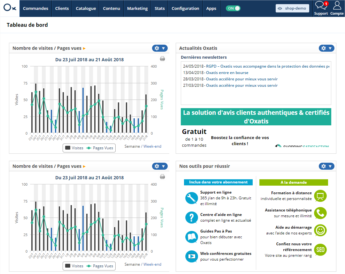
Task: Toggle Pages Vues series in bottom chart legend
Action: (100, 266)
